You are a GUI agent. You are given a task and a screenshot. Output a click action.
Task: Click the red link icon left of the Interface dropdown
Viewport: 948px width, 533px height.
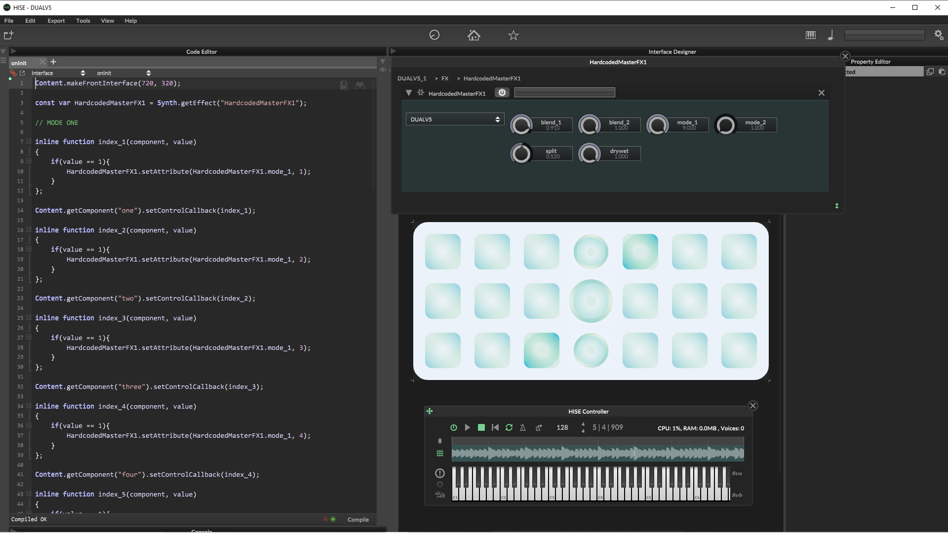pos(13,73)
